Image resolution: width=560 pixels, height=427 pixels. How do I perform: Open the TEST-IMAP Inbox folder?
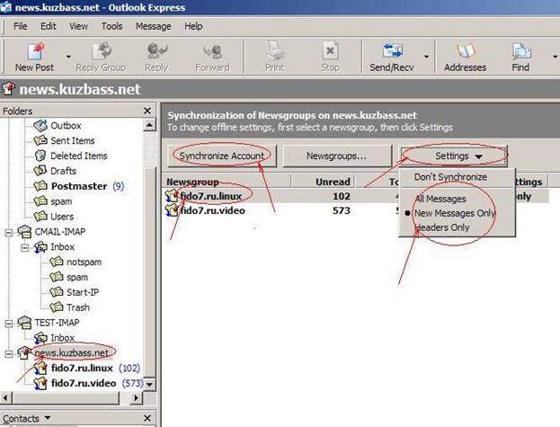tap(62, 338)
